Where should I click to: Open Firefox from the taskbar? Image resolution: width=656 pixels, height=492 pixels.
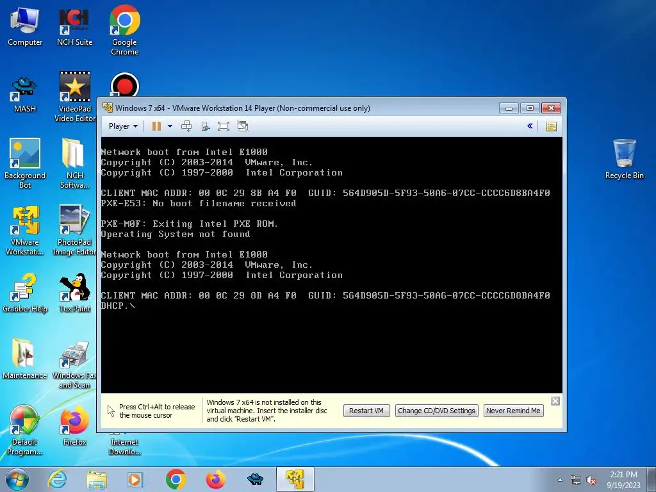tap(215, 479)
